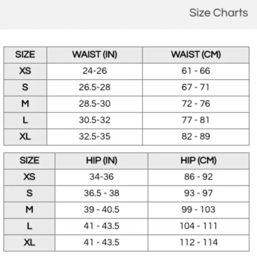Click the XS row in waist table

click(126, 71)
